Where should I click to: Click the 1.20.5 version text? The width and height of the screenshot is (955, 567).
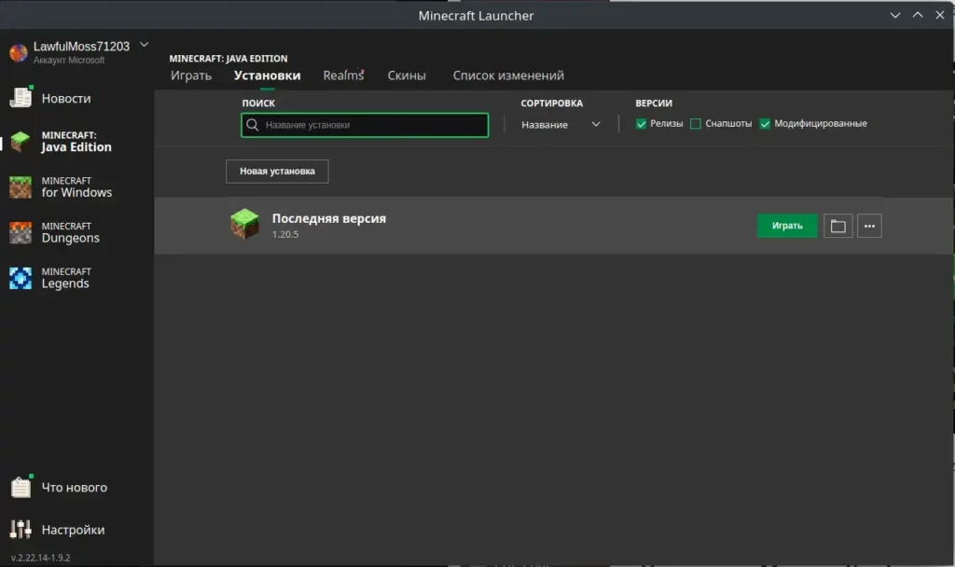coord(285,234)
